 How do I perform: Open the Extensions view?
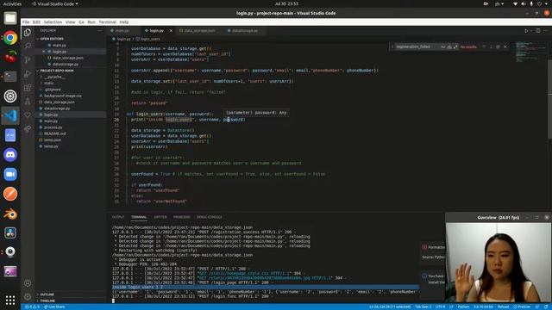point(28,88)
